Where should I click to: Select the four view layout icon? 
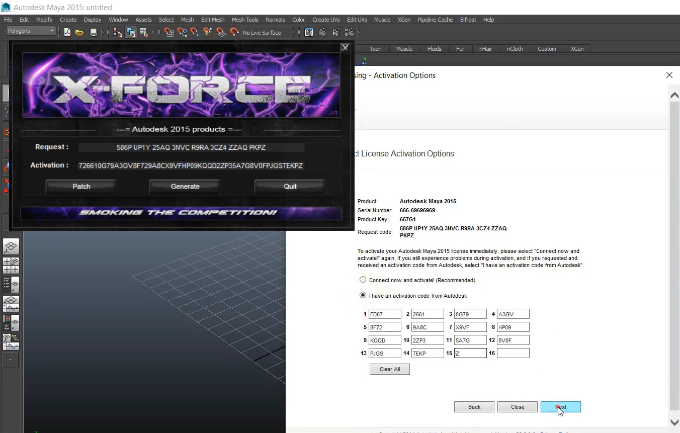pyautogui.click(x=11, y=266)
